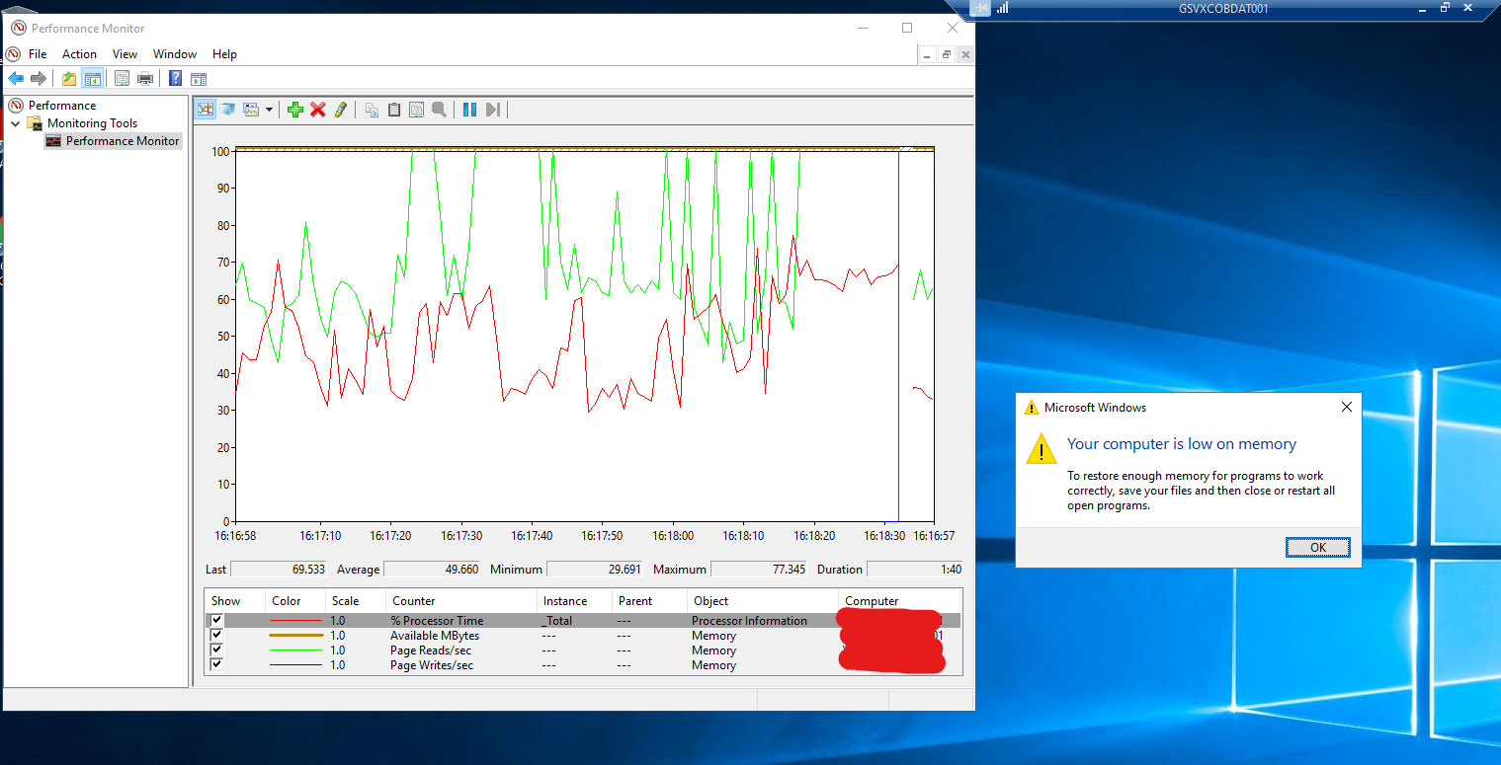Sort by the Counter column header
Image resolution: width=1501 pixels, height=765 pixels.
point(461,601)
